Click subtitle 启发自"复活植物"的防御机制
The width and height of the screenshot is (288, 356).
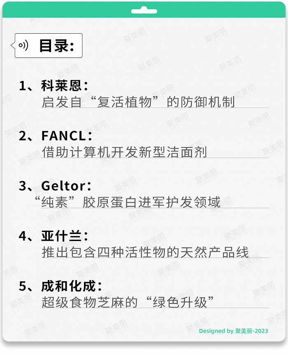[138, 102]
